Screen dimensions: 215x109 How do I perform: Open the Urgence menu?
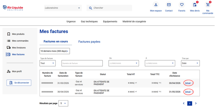coord(71,22)
